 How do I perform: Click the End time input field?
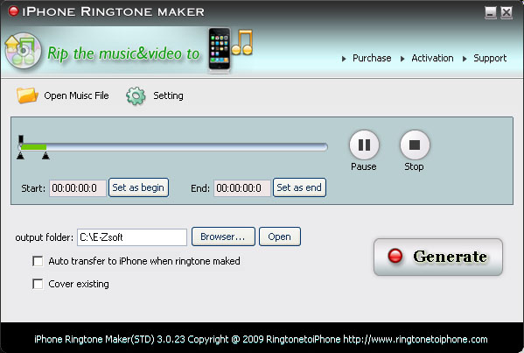click(x=242, y=188)
